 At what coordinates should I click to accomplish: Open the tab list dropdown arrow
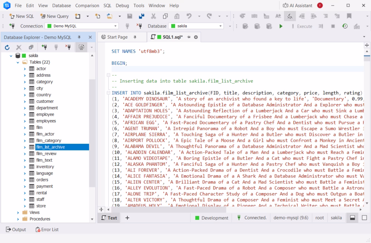pyautogui.click(x=364, y=37)
